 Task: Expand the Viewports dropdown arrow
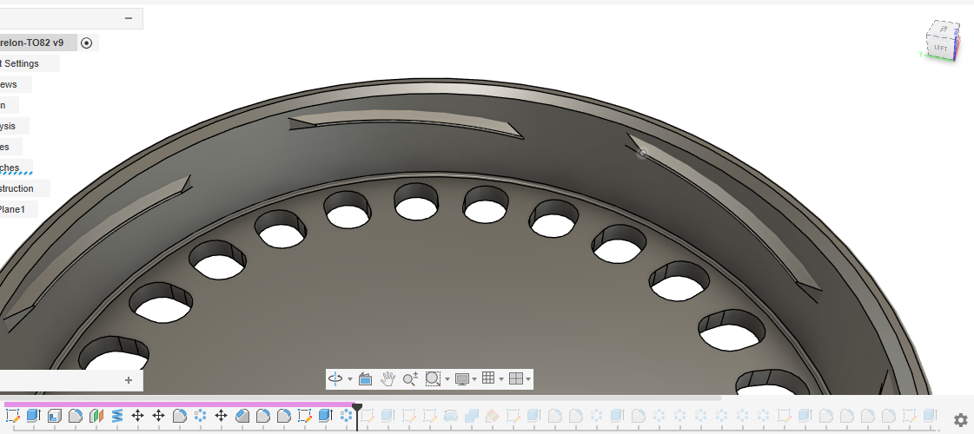coord(528,379)
